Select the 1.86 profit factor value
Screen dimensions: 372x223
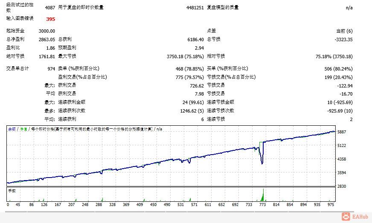point(50,48)
